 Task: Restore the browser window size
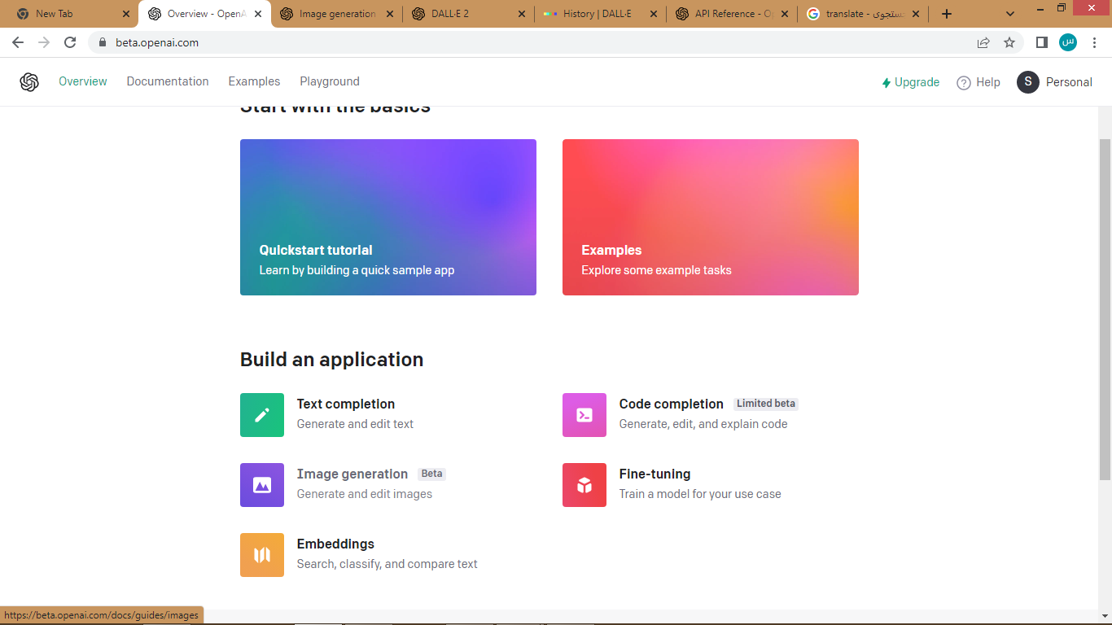click(1062, 7)
